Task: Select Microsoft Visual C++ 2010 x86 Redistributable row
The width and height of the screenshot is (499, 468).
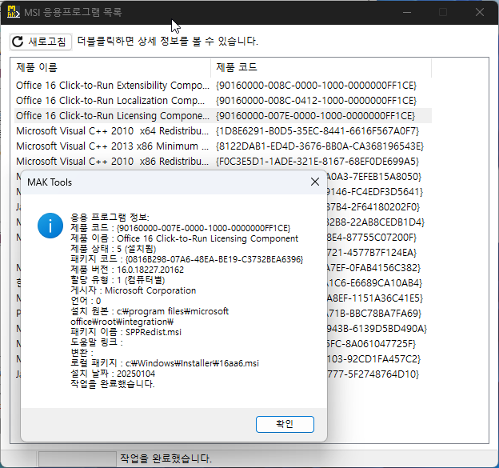Action: (x=223, y=162)
